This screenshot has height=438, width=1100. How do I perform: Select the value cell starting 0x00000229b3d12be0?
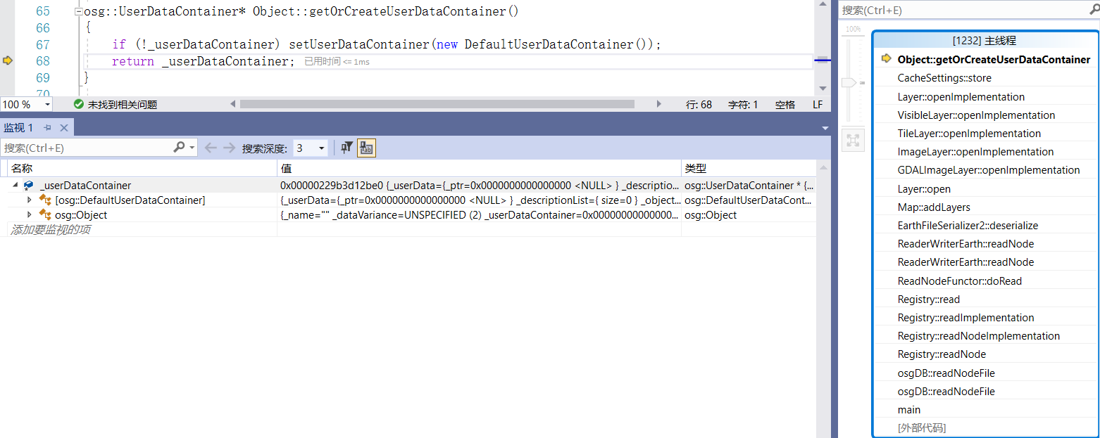pos(479,186)
